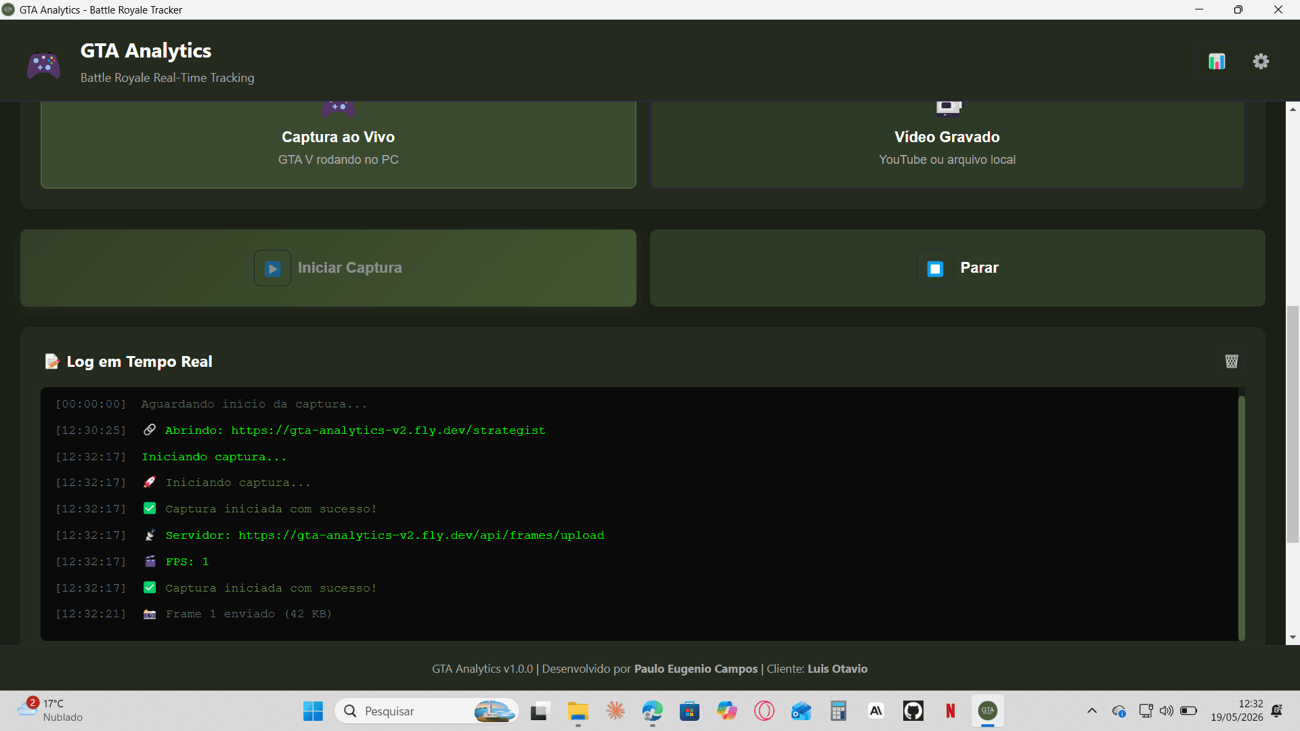Click the link icon beside Abrindo
The height and width of the screenshot is (731, 1300).
point(150,430)
